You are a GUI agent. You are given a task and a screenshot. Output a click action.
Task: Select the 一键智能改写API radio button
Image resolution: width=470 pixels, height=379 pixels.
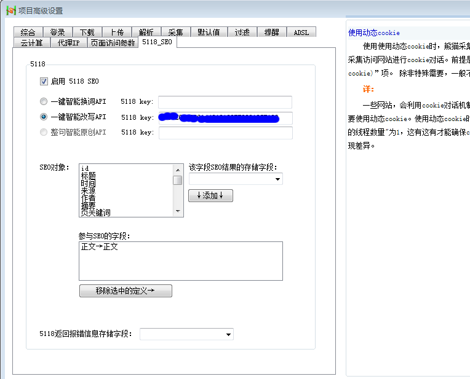pos(44,117)
